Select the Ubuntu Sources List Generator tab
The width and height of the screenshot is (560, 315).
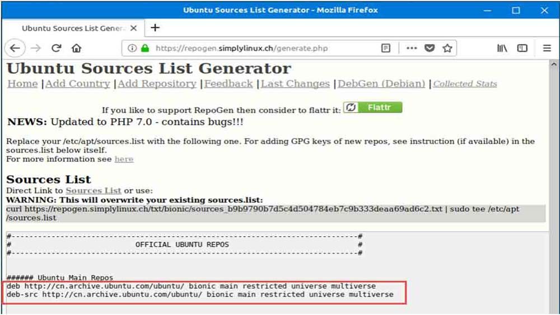pyautogui.click(x=73, y=28)
